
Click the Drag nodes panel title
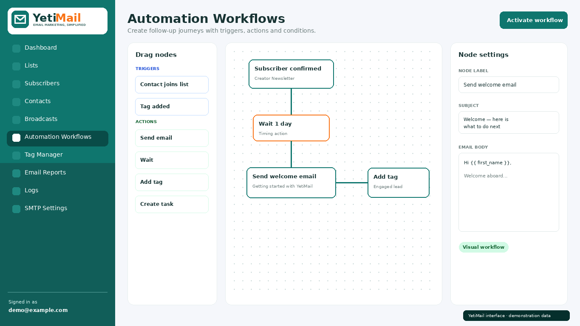click(156, 55)
